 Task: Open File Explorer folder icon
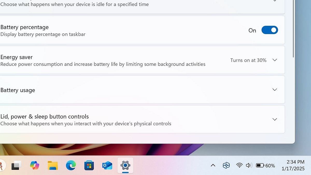53,165
